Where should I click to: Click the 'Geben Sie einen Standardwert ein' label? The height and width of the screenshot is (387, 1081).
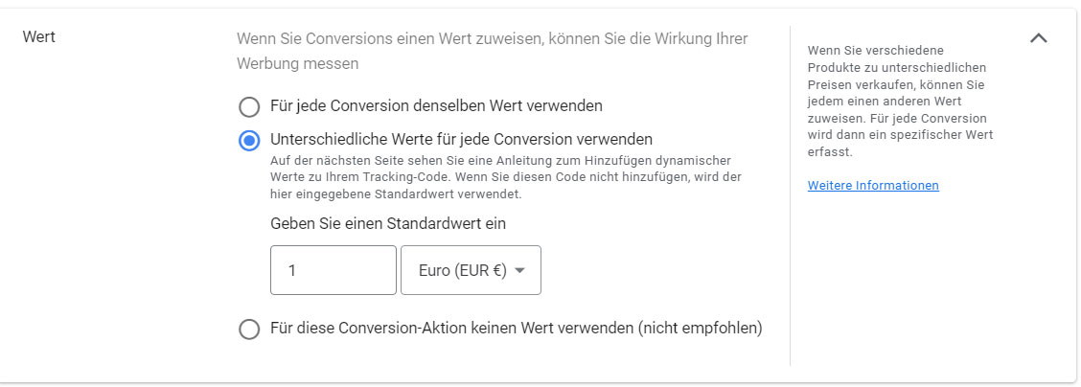pos(388,223)
